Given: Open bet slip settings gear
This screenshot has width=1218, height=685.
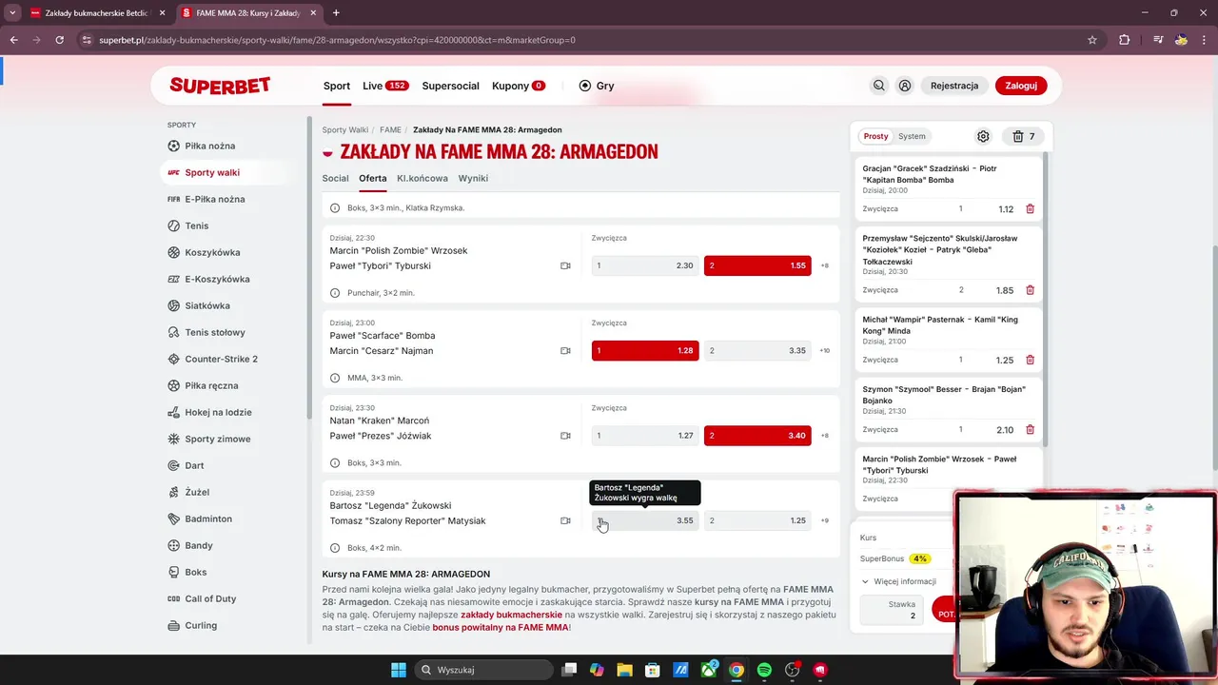Looking at the screenshot, I should coord(983,136).
